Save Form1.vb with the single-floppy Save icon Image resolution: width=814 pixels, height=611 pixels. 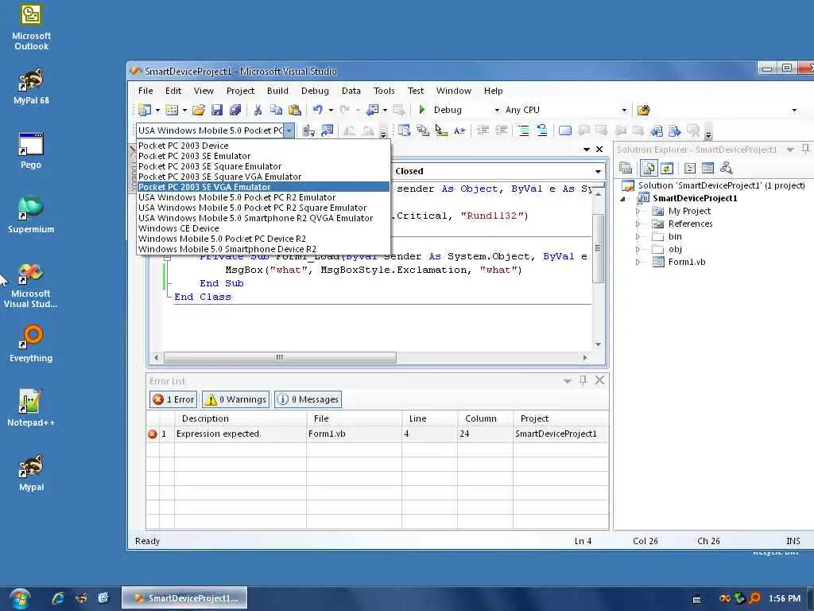[217, 110]
